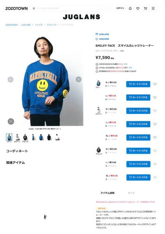Screen dimensions: 165x234
Task: Open the shopping cart icon in header
Action: 146,8
